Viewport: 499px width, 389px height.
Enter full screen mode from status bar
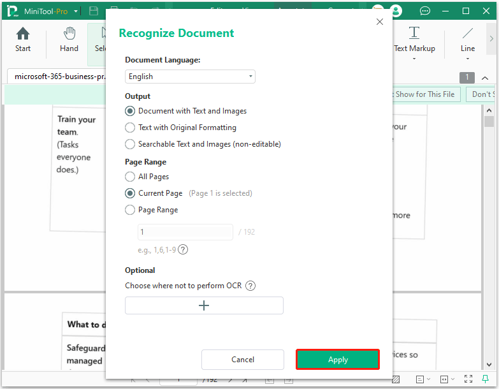tap(468, 379)
